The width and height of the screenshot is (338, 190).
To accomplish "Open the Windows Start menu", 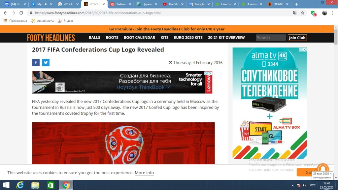I will point(6,185).
